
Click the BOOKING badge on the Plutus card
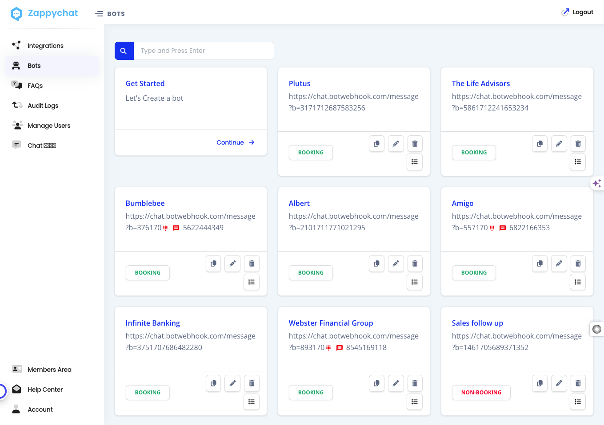(311, 153)
